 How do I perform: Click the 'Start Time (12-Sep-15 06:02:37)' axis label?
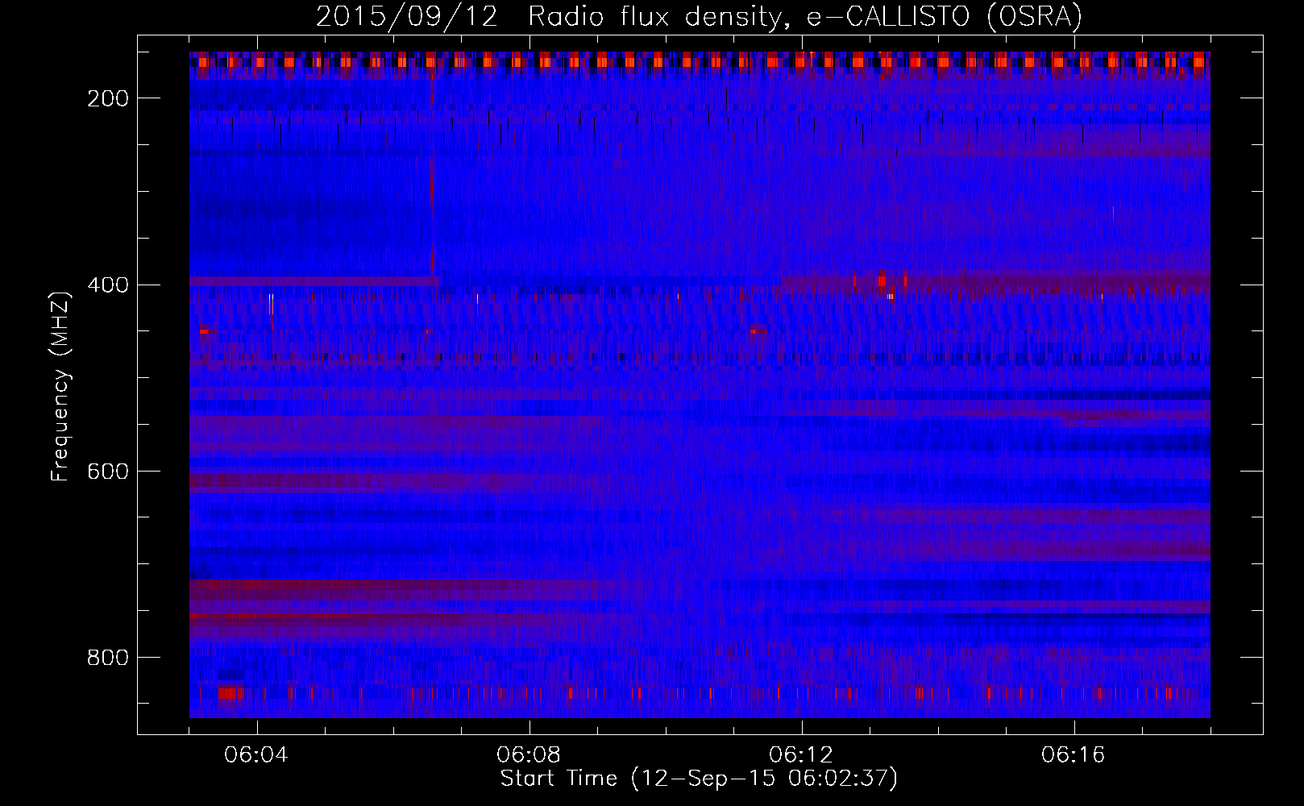click(x=699, y=779)
